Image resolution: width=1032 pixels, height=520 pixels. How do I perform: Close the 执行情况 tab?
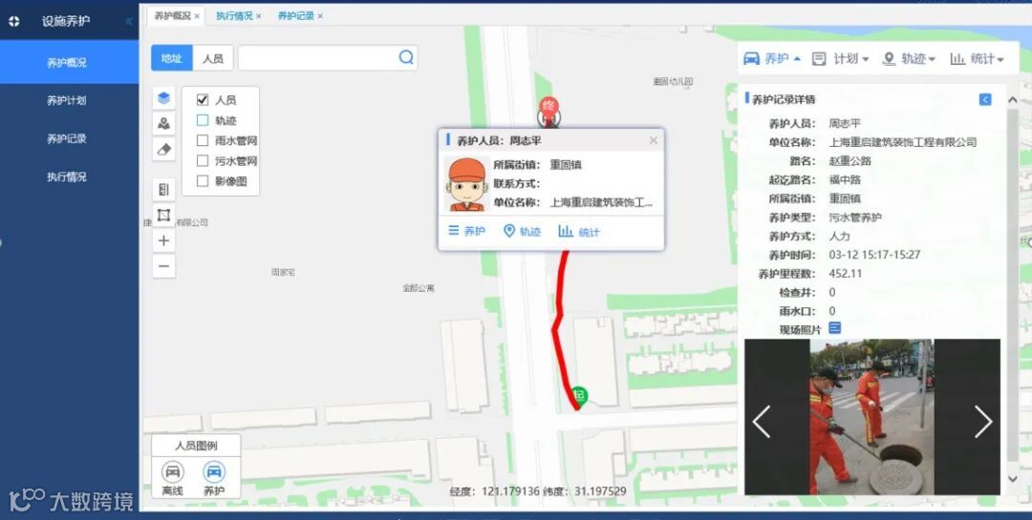(x=259, y=16)
